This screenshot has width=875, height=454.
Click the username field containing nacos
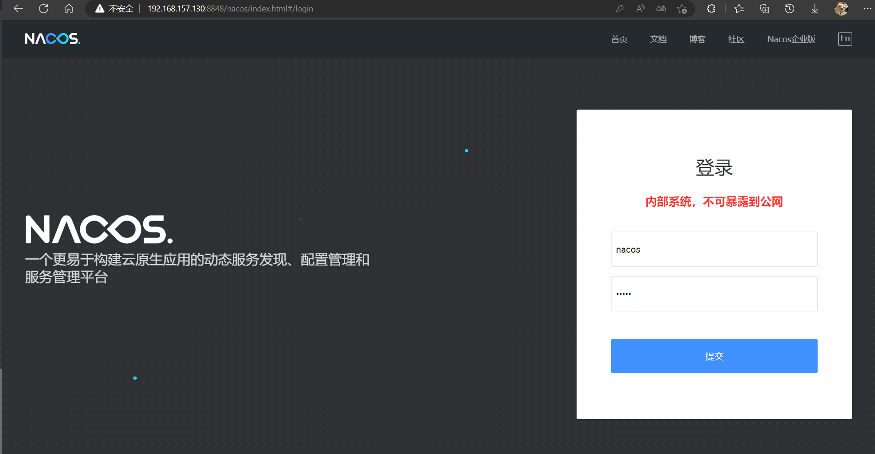tap(714, 249)
